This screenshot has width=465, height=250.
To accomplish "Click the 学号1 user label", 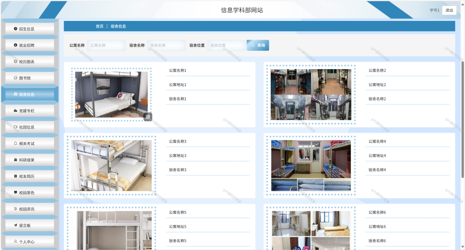I will (435, 10).
